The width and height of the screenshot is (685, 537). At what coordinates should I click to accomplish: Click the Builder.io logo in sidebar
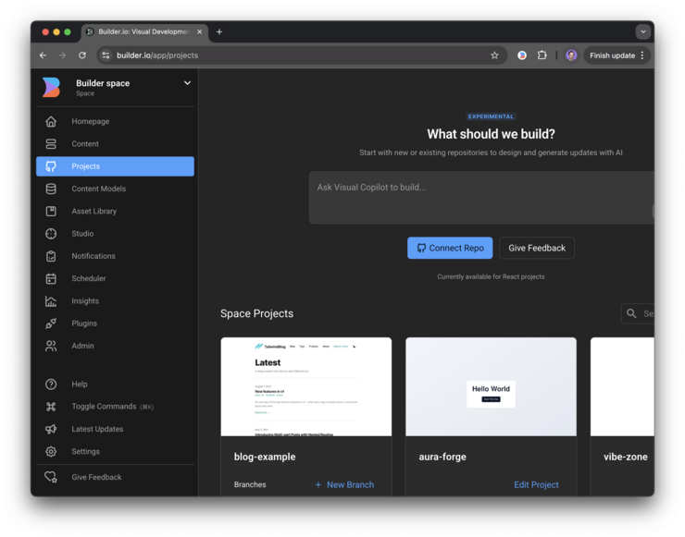tap(51, 87)
